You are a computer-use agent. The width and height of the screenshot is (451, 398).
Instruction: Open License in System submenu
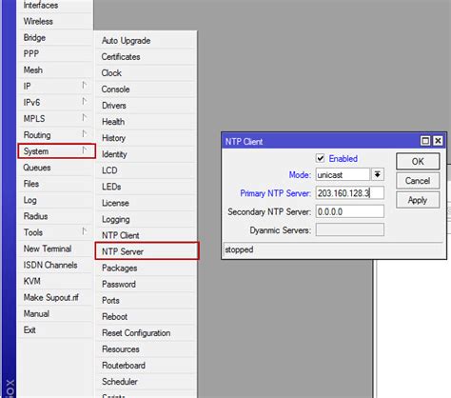pos(146,203)
